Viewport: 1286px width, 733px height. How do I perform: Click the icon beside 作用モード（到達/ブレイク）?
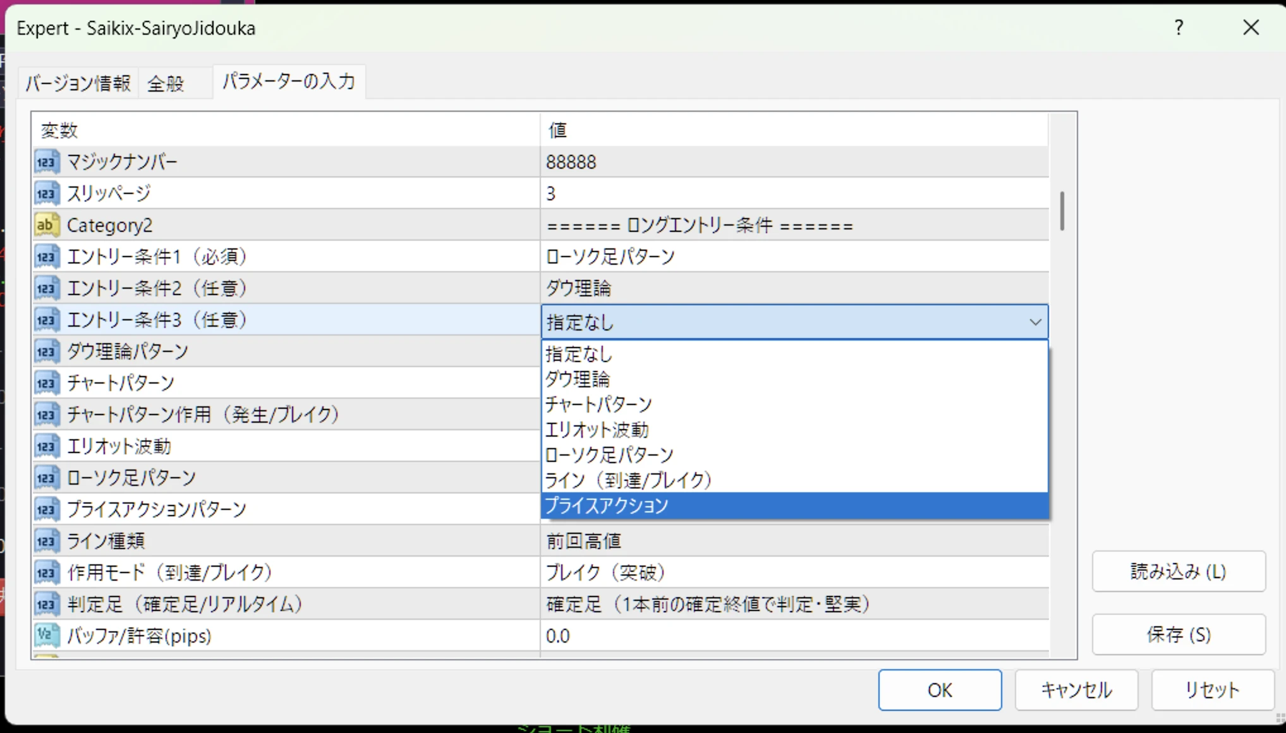[47, 572]
